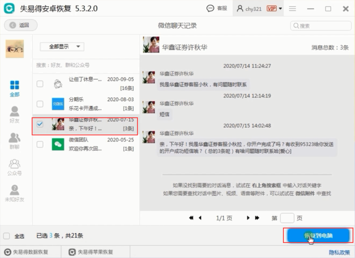Click the page number input box
The image size is (355, 258).
tap(287, 218)
